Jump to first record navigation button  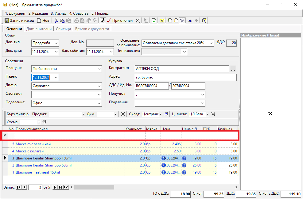tap(19, 187)
